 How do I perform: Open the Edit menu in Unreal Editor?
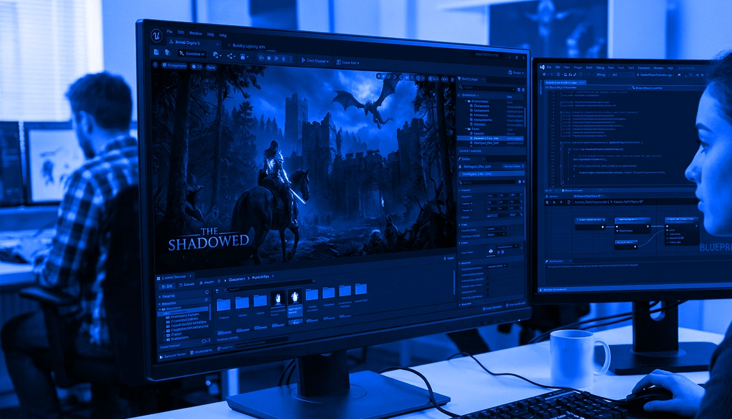pos(180,32)
